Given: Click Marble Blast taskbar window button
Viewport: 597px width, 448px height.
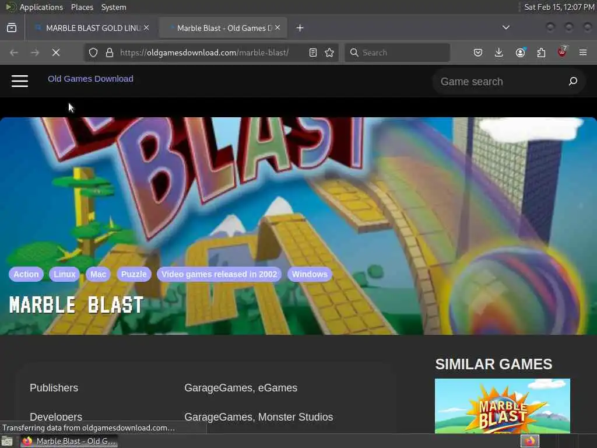Looking at the screenshot, I should 69,441.
